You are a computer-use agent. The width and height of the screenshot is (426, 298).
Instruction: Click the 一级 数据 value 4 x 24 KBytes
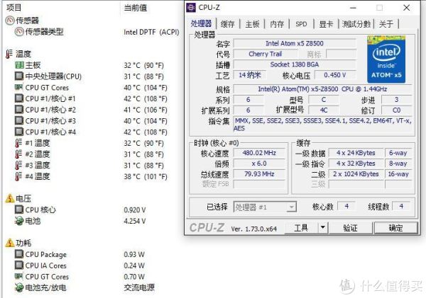[x=356, y=153]
